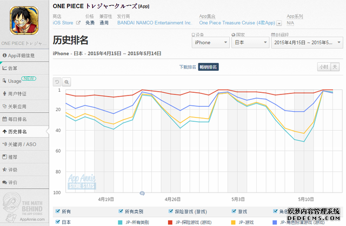Click the 通用 compatibility value
This screenshot has width=346, height=226.
coord(104,23)
